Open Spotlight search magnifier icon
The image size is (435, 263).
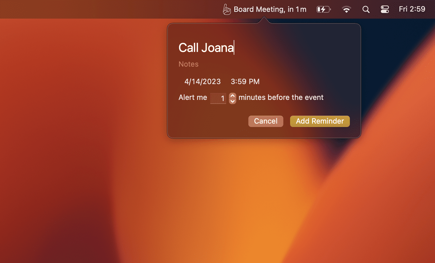click(x=366, y=9)
